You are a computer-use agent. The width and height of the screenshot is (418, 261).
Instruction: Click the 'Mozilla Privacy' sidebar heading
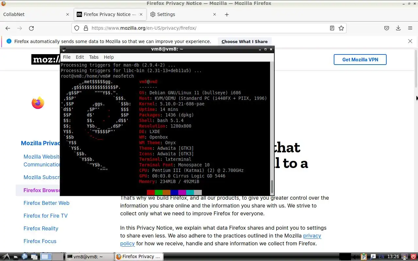click(40, 143)
